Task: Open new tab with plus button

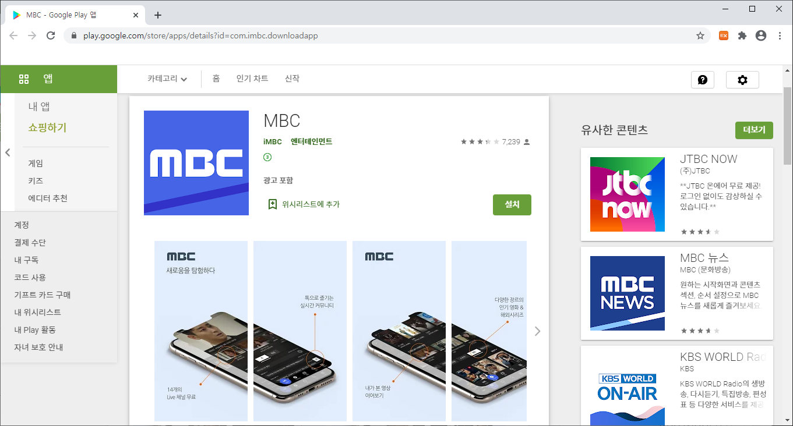Action: pyautogui.click(x=158, y=15)
